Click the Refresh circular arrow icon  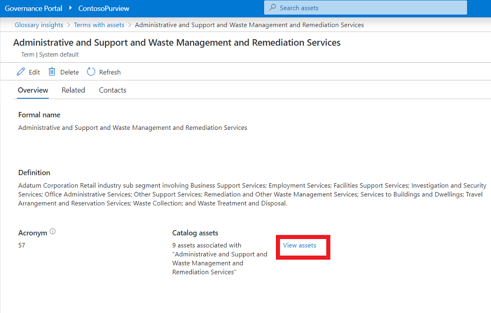tap(91, 72)
